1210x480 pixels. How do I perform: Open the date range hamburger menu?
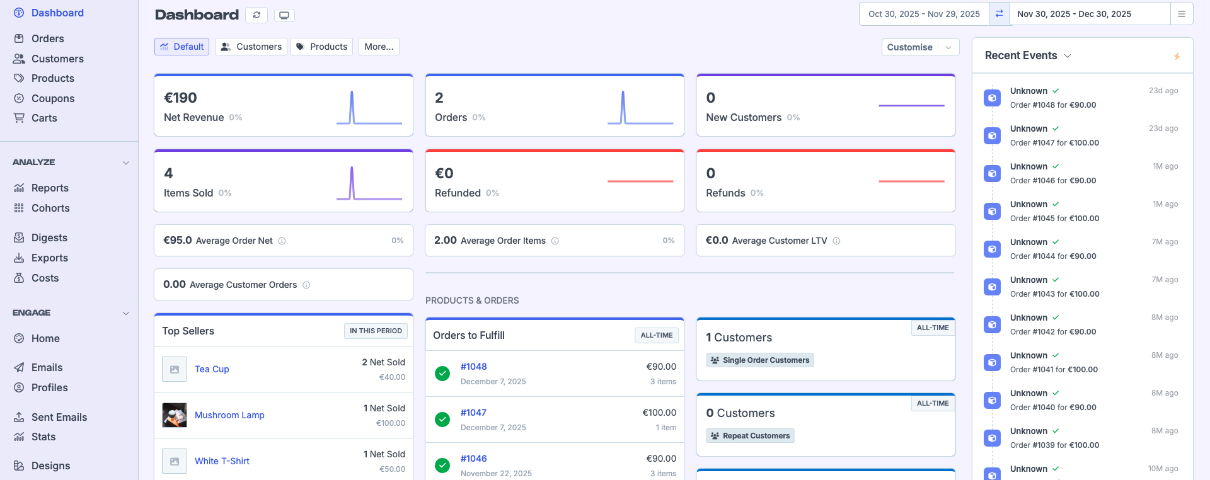point(1182,14)
